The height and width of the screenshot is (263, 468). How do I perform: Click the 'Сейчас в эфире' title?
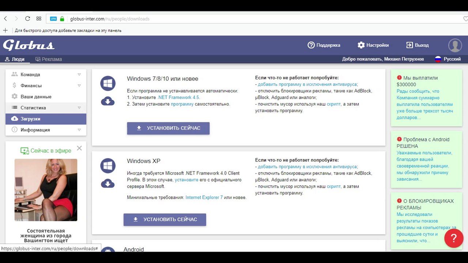click(x=51, y=151)
